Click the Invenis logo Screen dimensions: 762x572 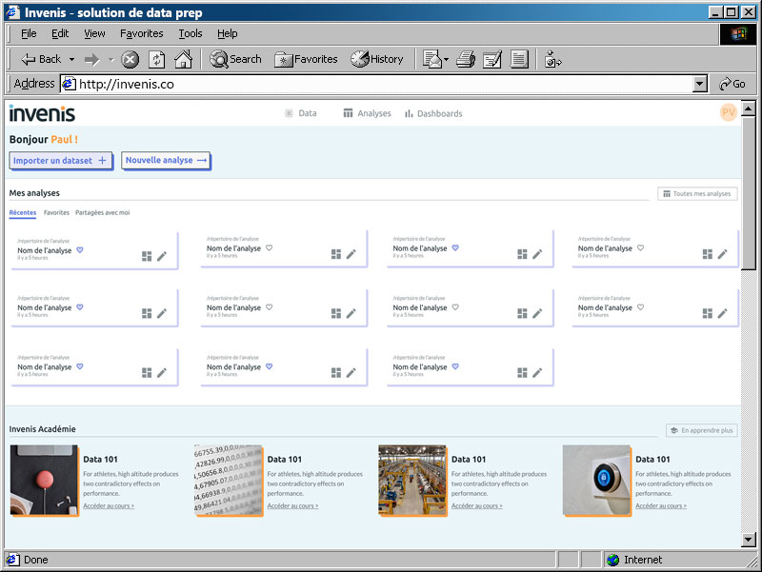click(42, 113)
